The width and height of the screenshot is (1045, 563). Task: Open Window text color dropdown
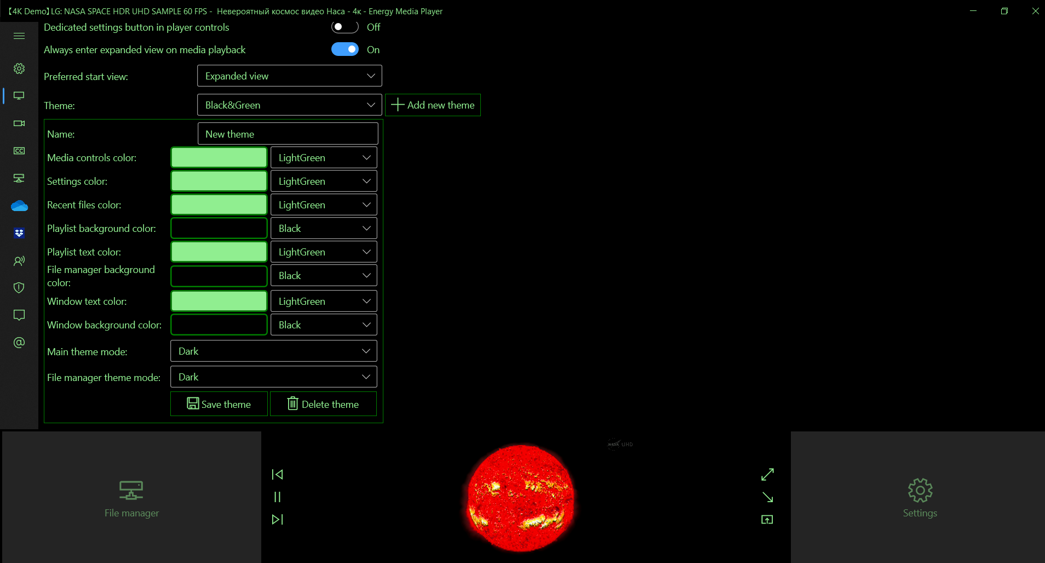[324, 301]
